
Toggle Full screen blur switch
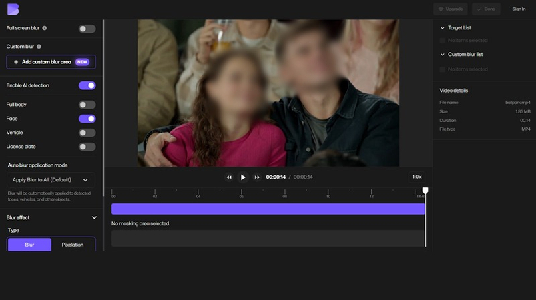point(87,29)
